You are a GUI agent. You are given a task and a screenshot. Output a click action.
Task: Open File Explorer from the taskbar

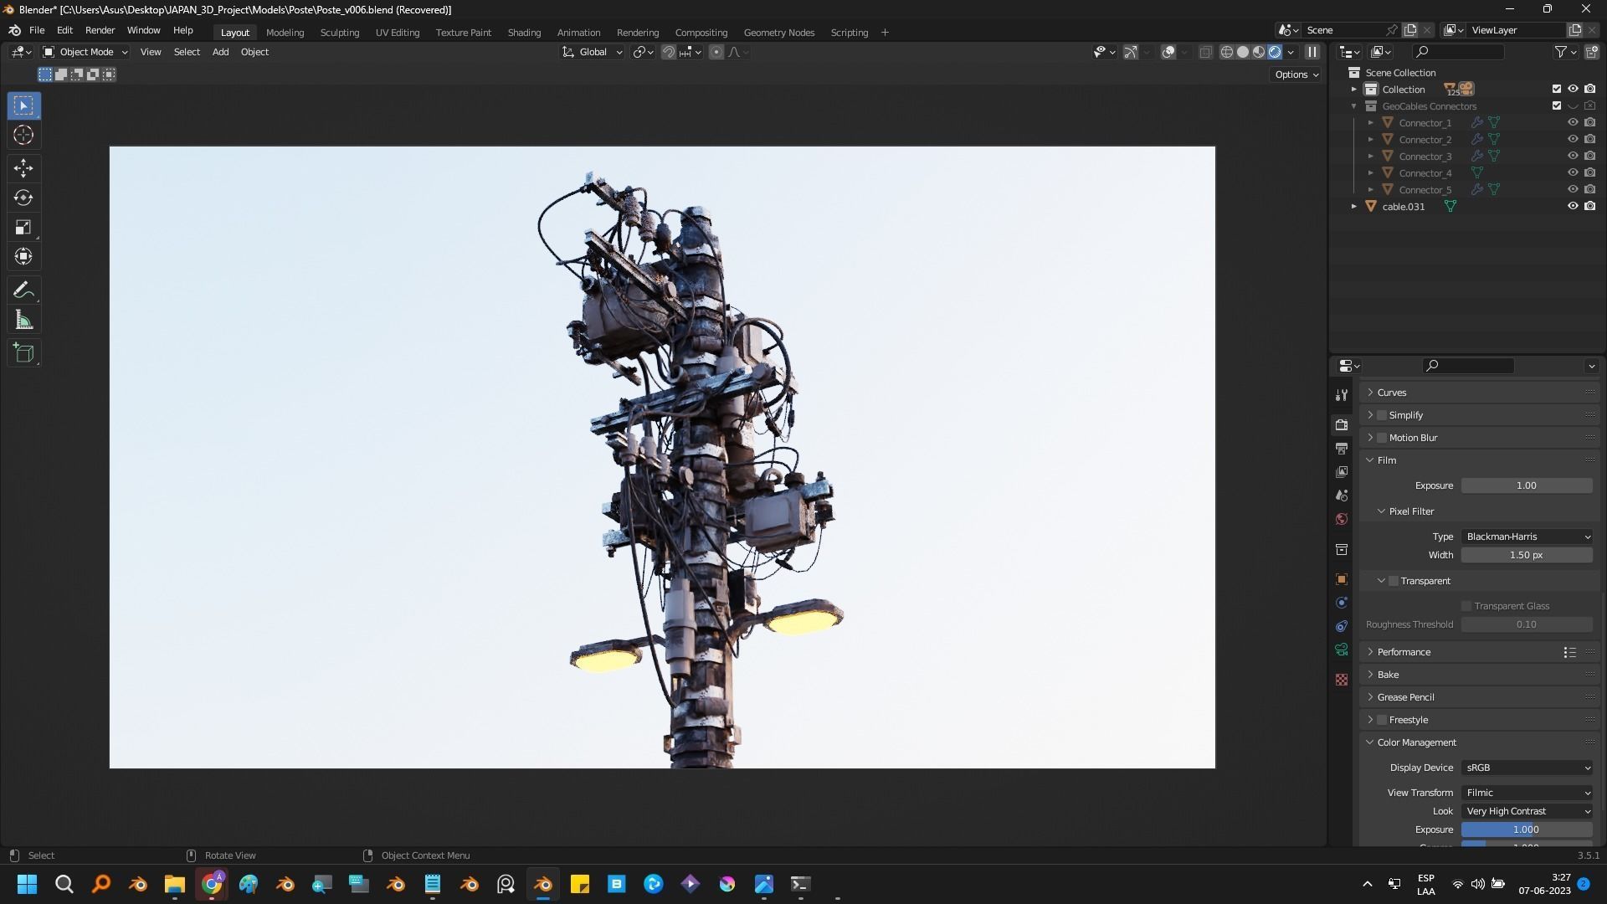(x=174, y=884)
